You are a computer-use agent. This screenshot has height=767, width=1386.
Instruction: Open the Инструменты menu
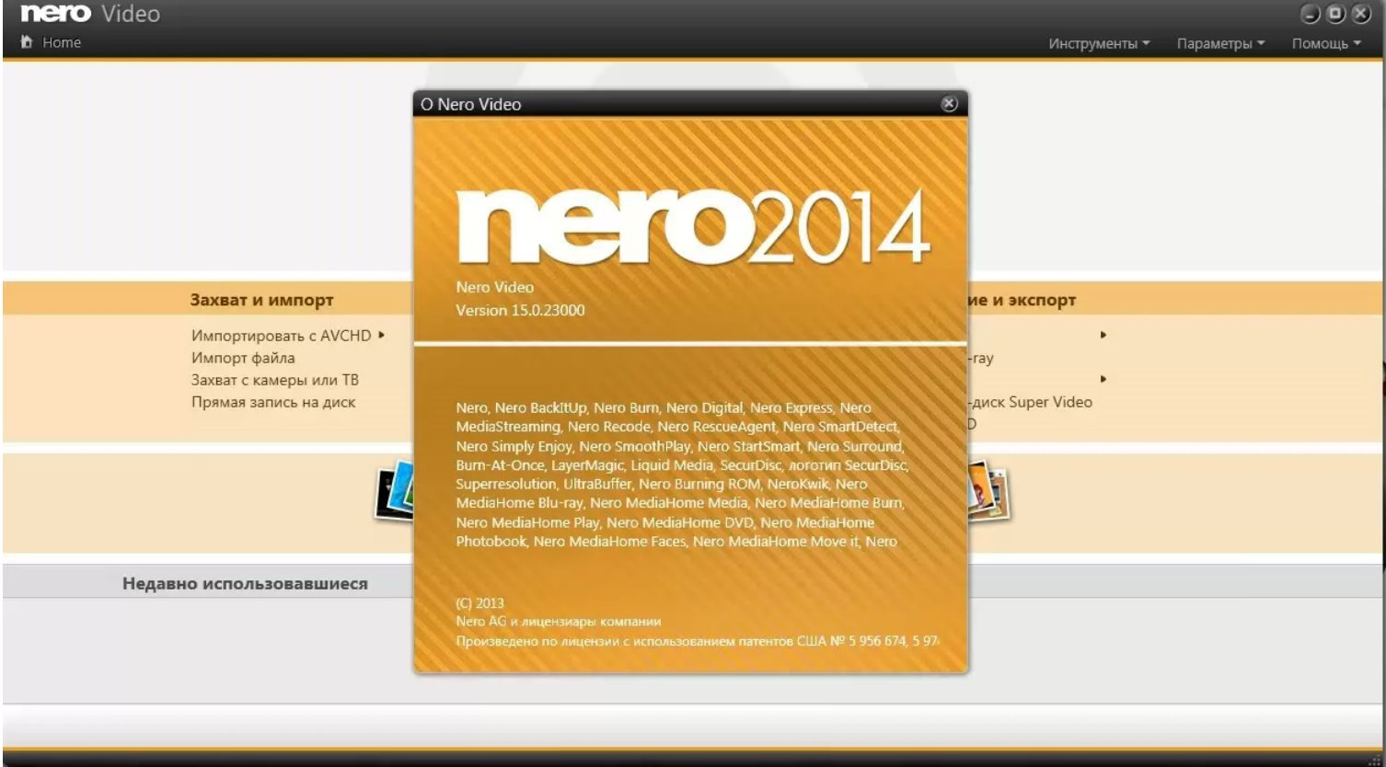point(1099,43)
